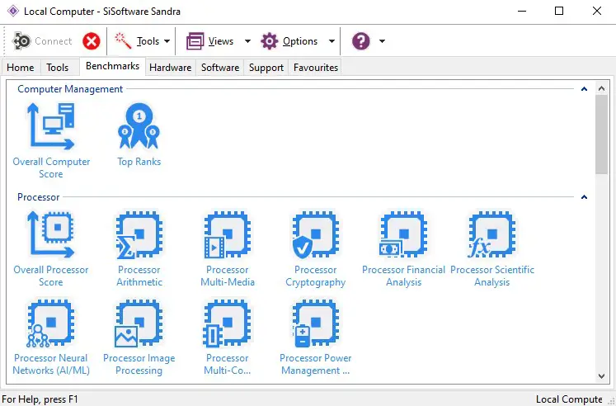Select the Benchmarks tab
Screen dimensions: 616x406
click(112, 66)
